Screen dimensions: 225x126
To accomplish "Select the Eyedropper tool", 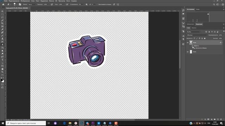I will pyautogui.click(x=2, y=29).
